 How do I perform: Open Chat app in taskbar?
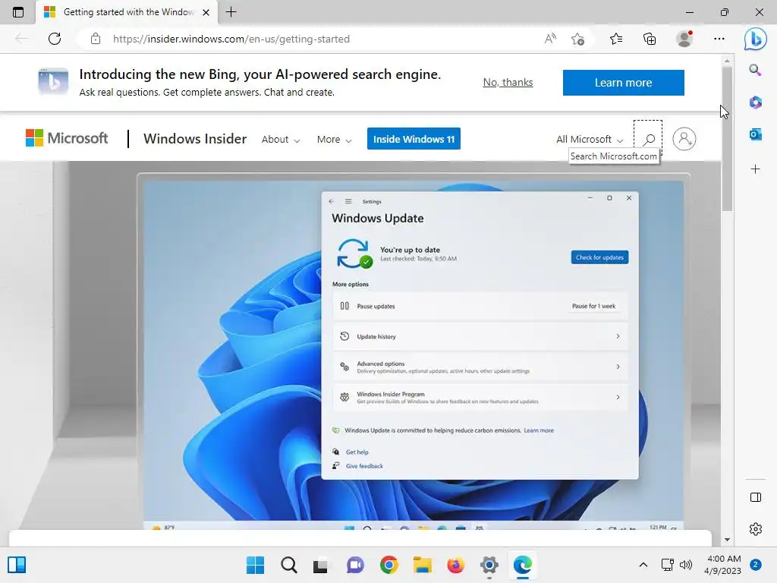355,565
